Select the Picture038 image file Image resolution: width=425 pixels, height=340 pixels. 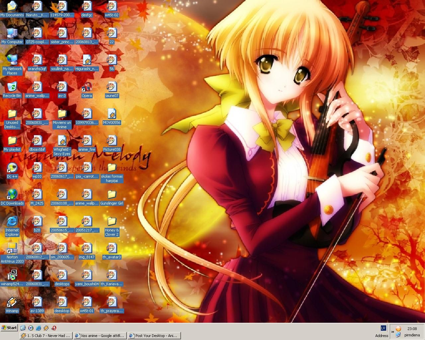(112, 143)
